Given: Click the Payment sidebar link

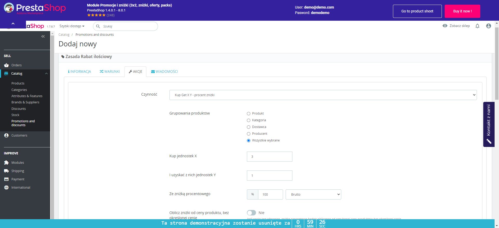Looking at the screenshot, I should pos(18,179).
